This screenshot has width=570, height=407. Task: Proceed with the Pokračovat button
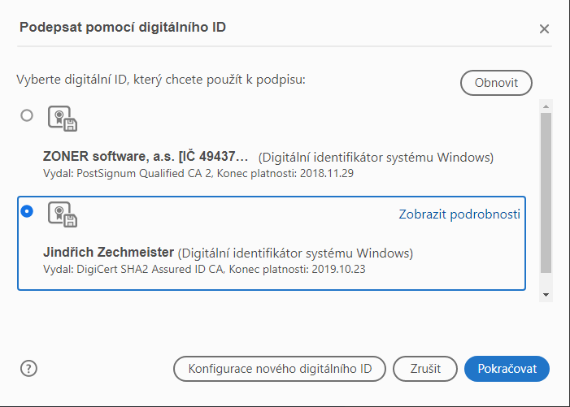(x=507, y=369)
